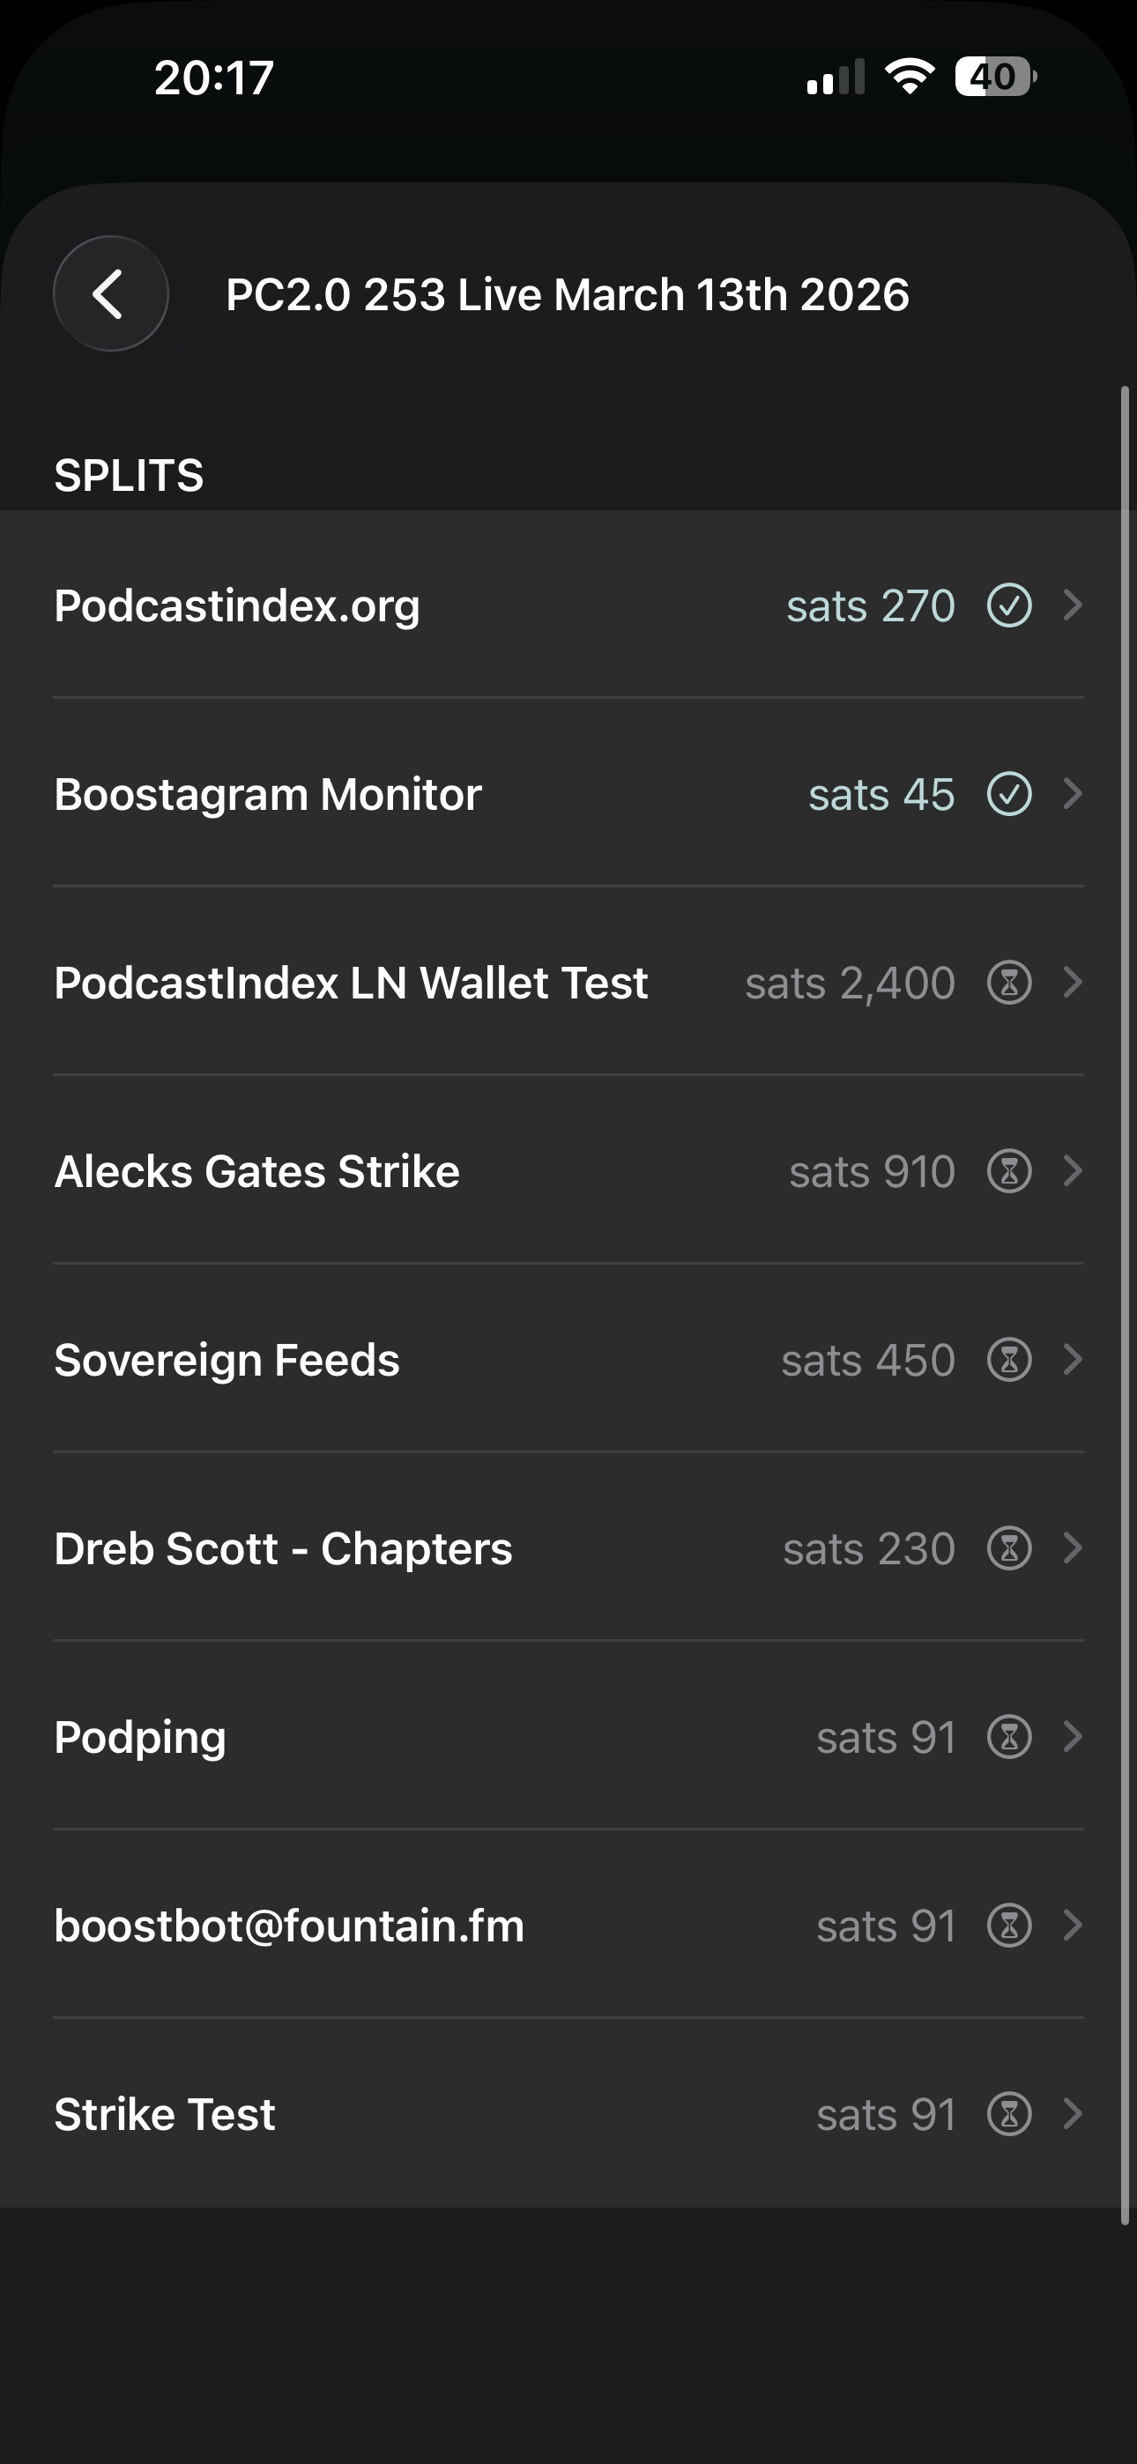Tap the battery indicator in status bar
The width and height of the screenshot is (1137, 2464).
(x=994, y=77)
